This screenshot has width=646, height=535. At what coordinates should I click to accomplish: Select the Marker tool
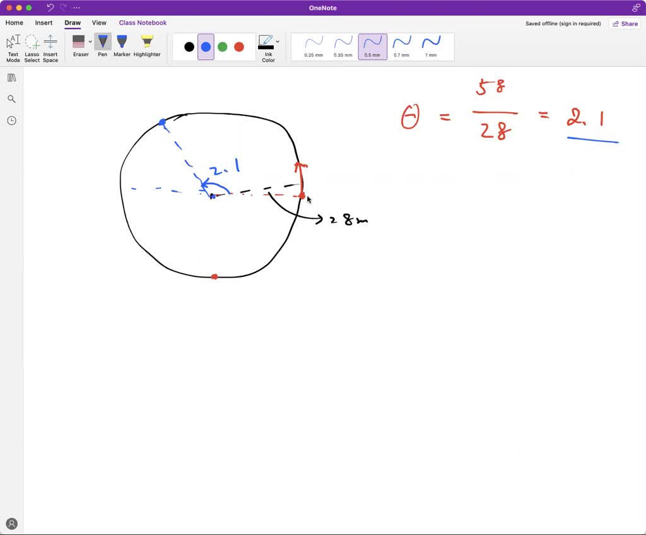tap(122, 46)
